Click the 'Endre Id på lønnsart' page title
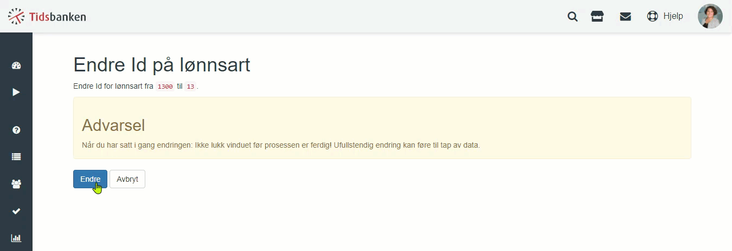Viewport: 732px width, 251px height. click(x=162, y=65)
